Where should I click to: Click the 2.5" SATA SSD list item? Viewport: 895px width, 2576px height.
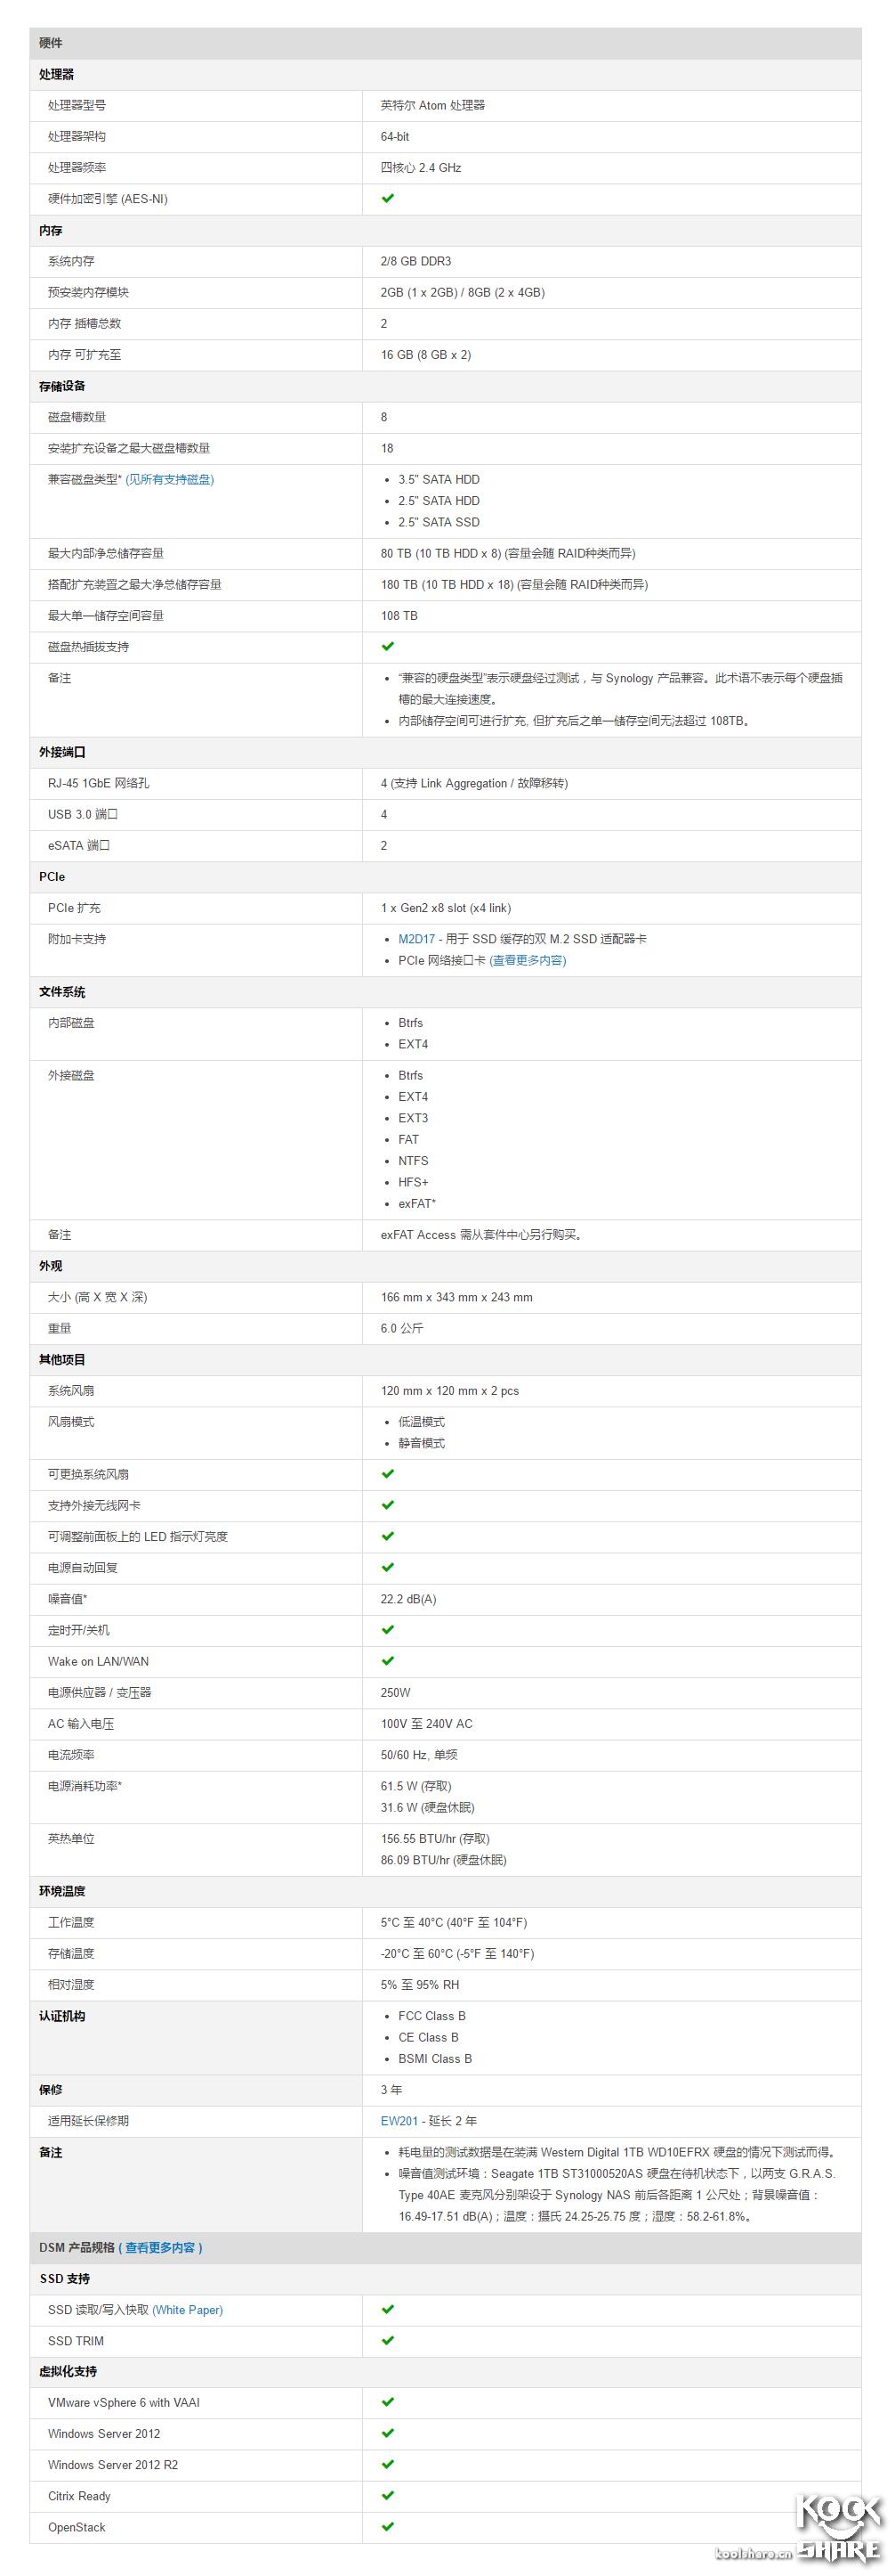pos(439,522)
